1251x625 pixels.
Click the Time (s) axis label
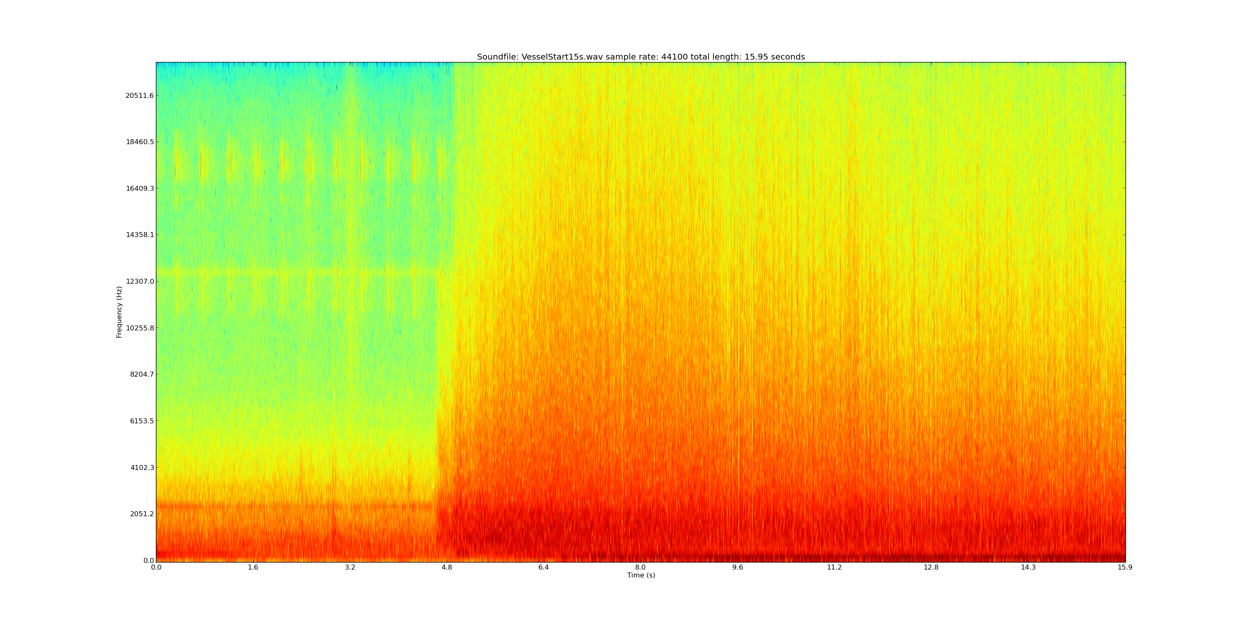point(641,575)
